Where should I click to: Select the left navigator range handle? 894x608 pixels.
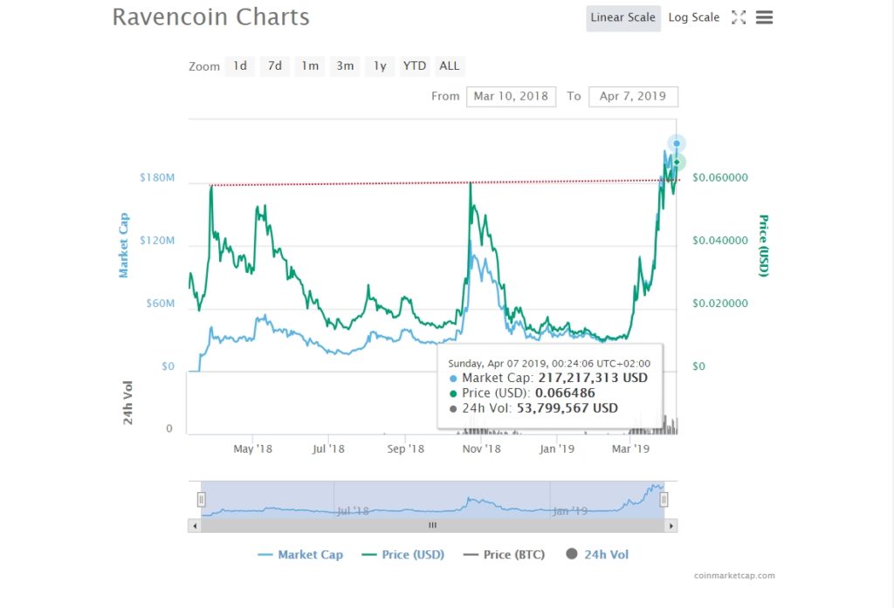(201, 499)
